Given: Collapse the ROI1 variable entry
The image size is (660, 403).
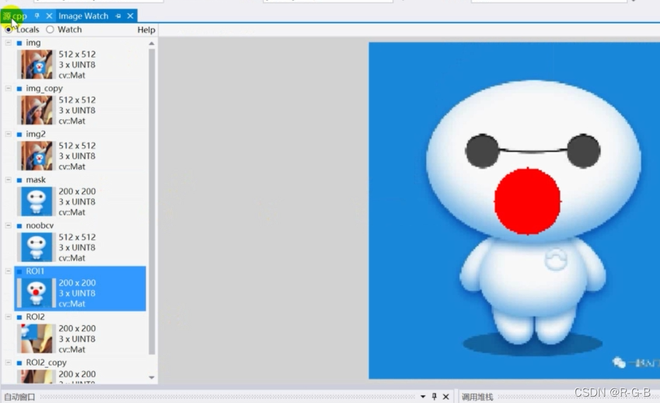Looking at the screenshot, I should (x=8, y=271).
